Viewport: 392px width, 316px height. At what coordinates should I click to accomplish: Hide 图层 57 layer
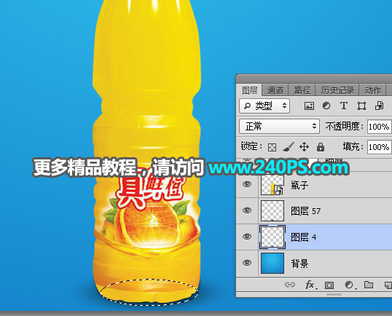(x=247, y=210)
